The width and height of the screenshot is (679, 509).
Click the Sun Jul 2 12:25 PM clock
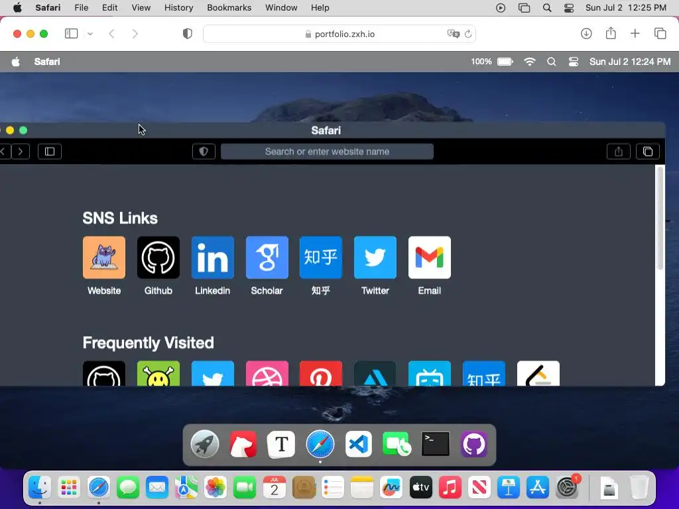point(626,8)
